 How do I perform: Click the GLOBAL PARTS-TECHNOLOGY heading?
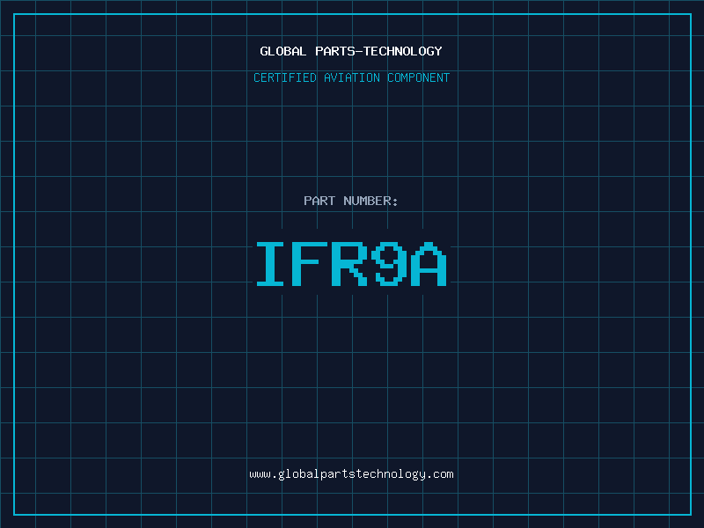tap(351, 51)
